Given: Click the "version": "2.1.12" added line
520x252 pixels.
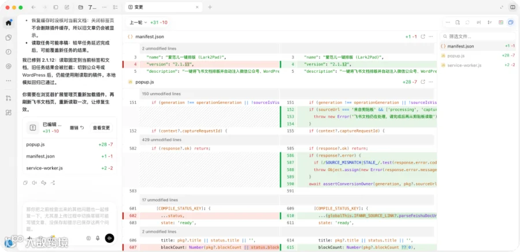Looking at the screenshot, I should coord(358,64).
